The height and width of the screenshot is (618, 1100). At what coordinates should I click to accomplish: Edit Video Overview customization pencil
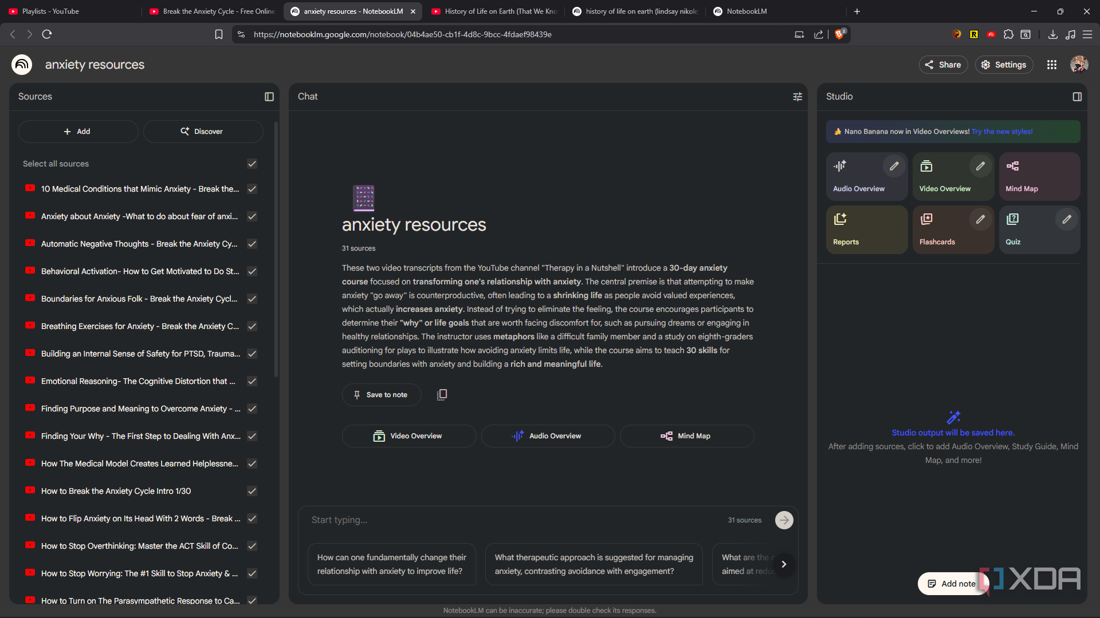(x=980, y=166)
